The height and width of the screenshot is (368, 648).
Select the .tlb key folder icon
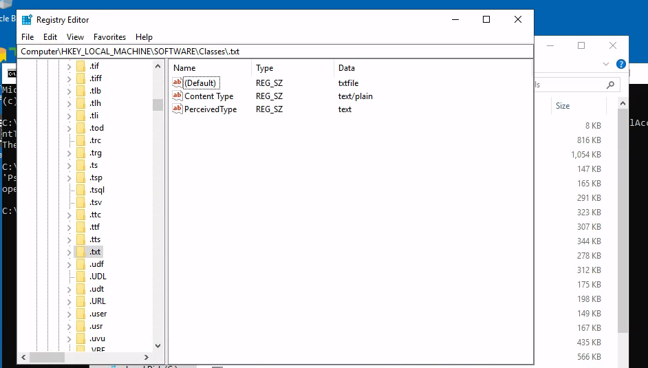[x=81, y=90]
